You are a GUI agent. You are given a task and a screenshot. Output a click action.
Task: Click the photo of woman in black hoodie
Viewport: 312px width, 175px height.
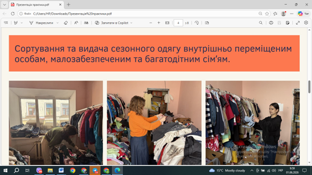click(253, 123)
